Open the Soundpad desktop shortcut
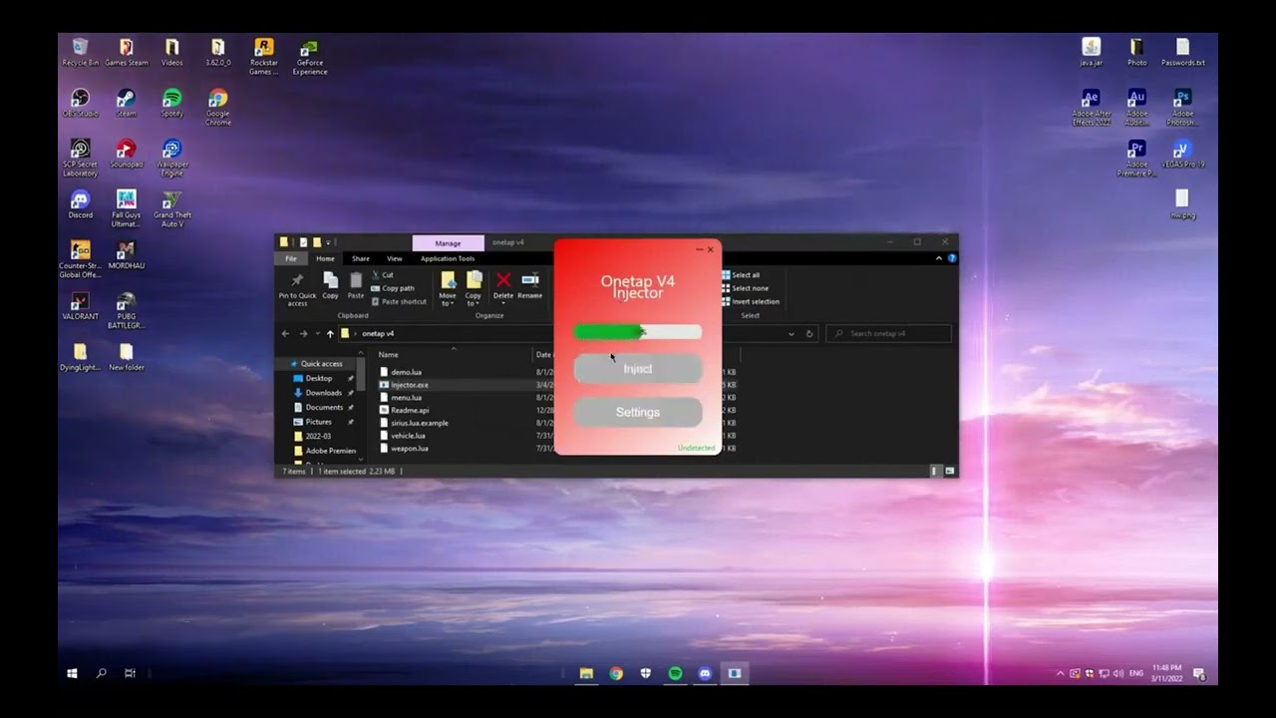Screen dimensions: 1276x718 click(x=126, y=154)
